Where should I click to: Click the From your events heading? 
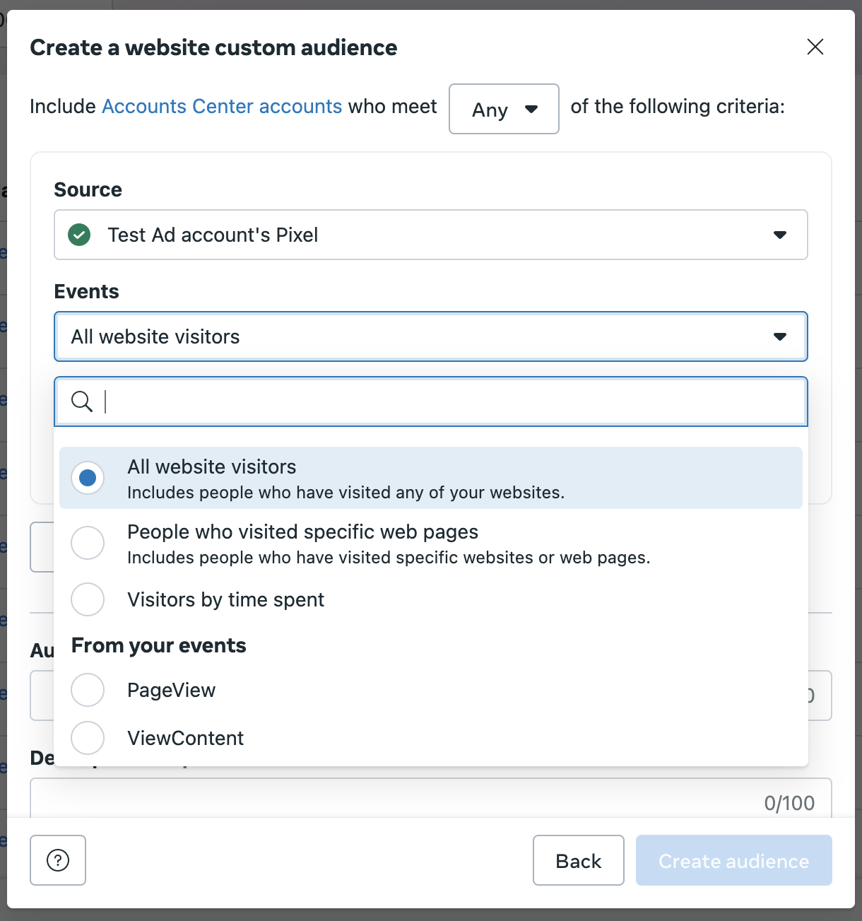(159, 645)
